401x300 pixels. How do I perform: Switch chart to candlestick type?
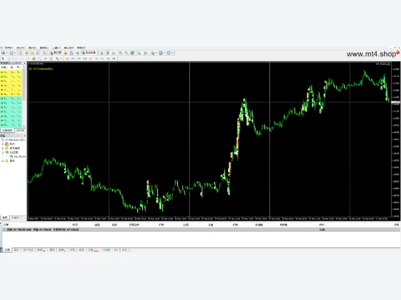tap(108, 52)
